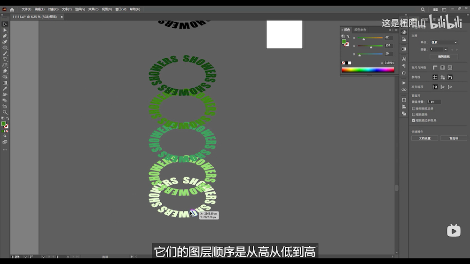Toggle show guides button

coord(435,78)
